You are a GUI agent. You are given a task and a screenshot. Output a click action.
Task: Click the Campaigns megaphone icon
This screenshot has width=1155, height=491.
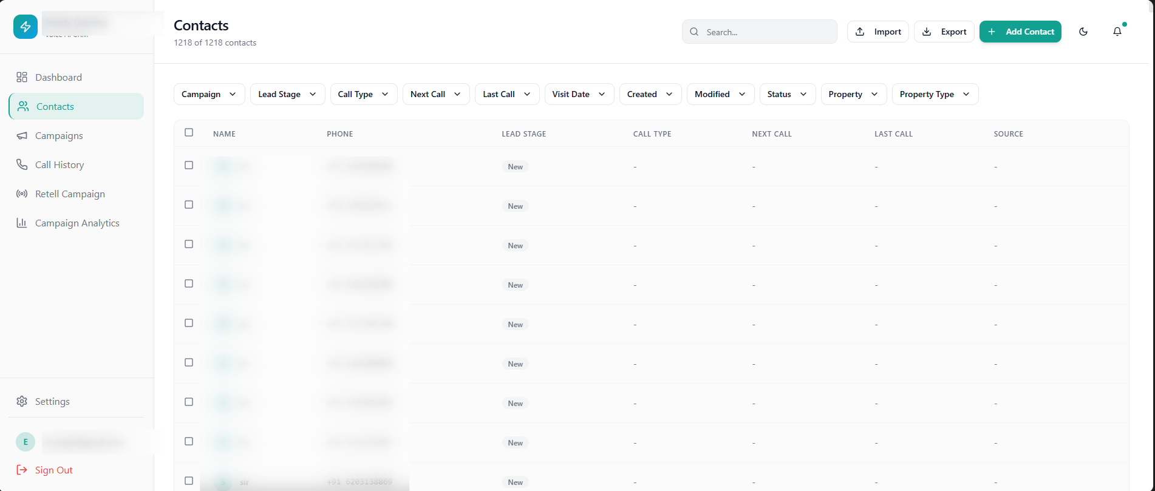(22, 135)
